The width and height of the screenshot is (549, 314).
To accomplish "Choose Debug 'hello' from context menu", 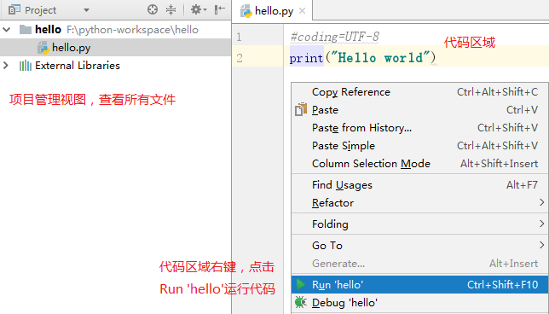I will [x=419, y=302].
